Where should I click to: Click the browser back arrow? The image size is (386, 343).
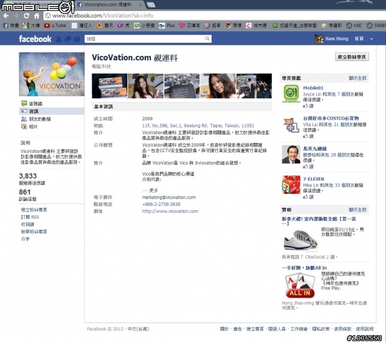point(6,16)
